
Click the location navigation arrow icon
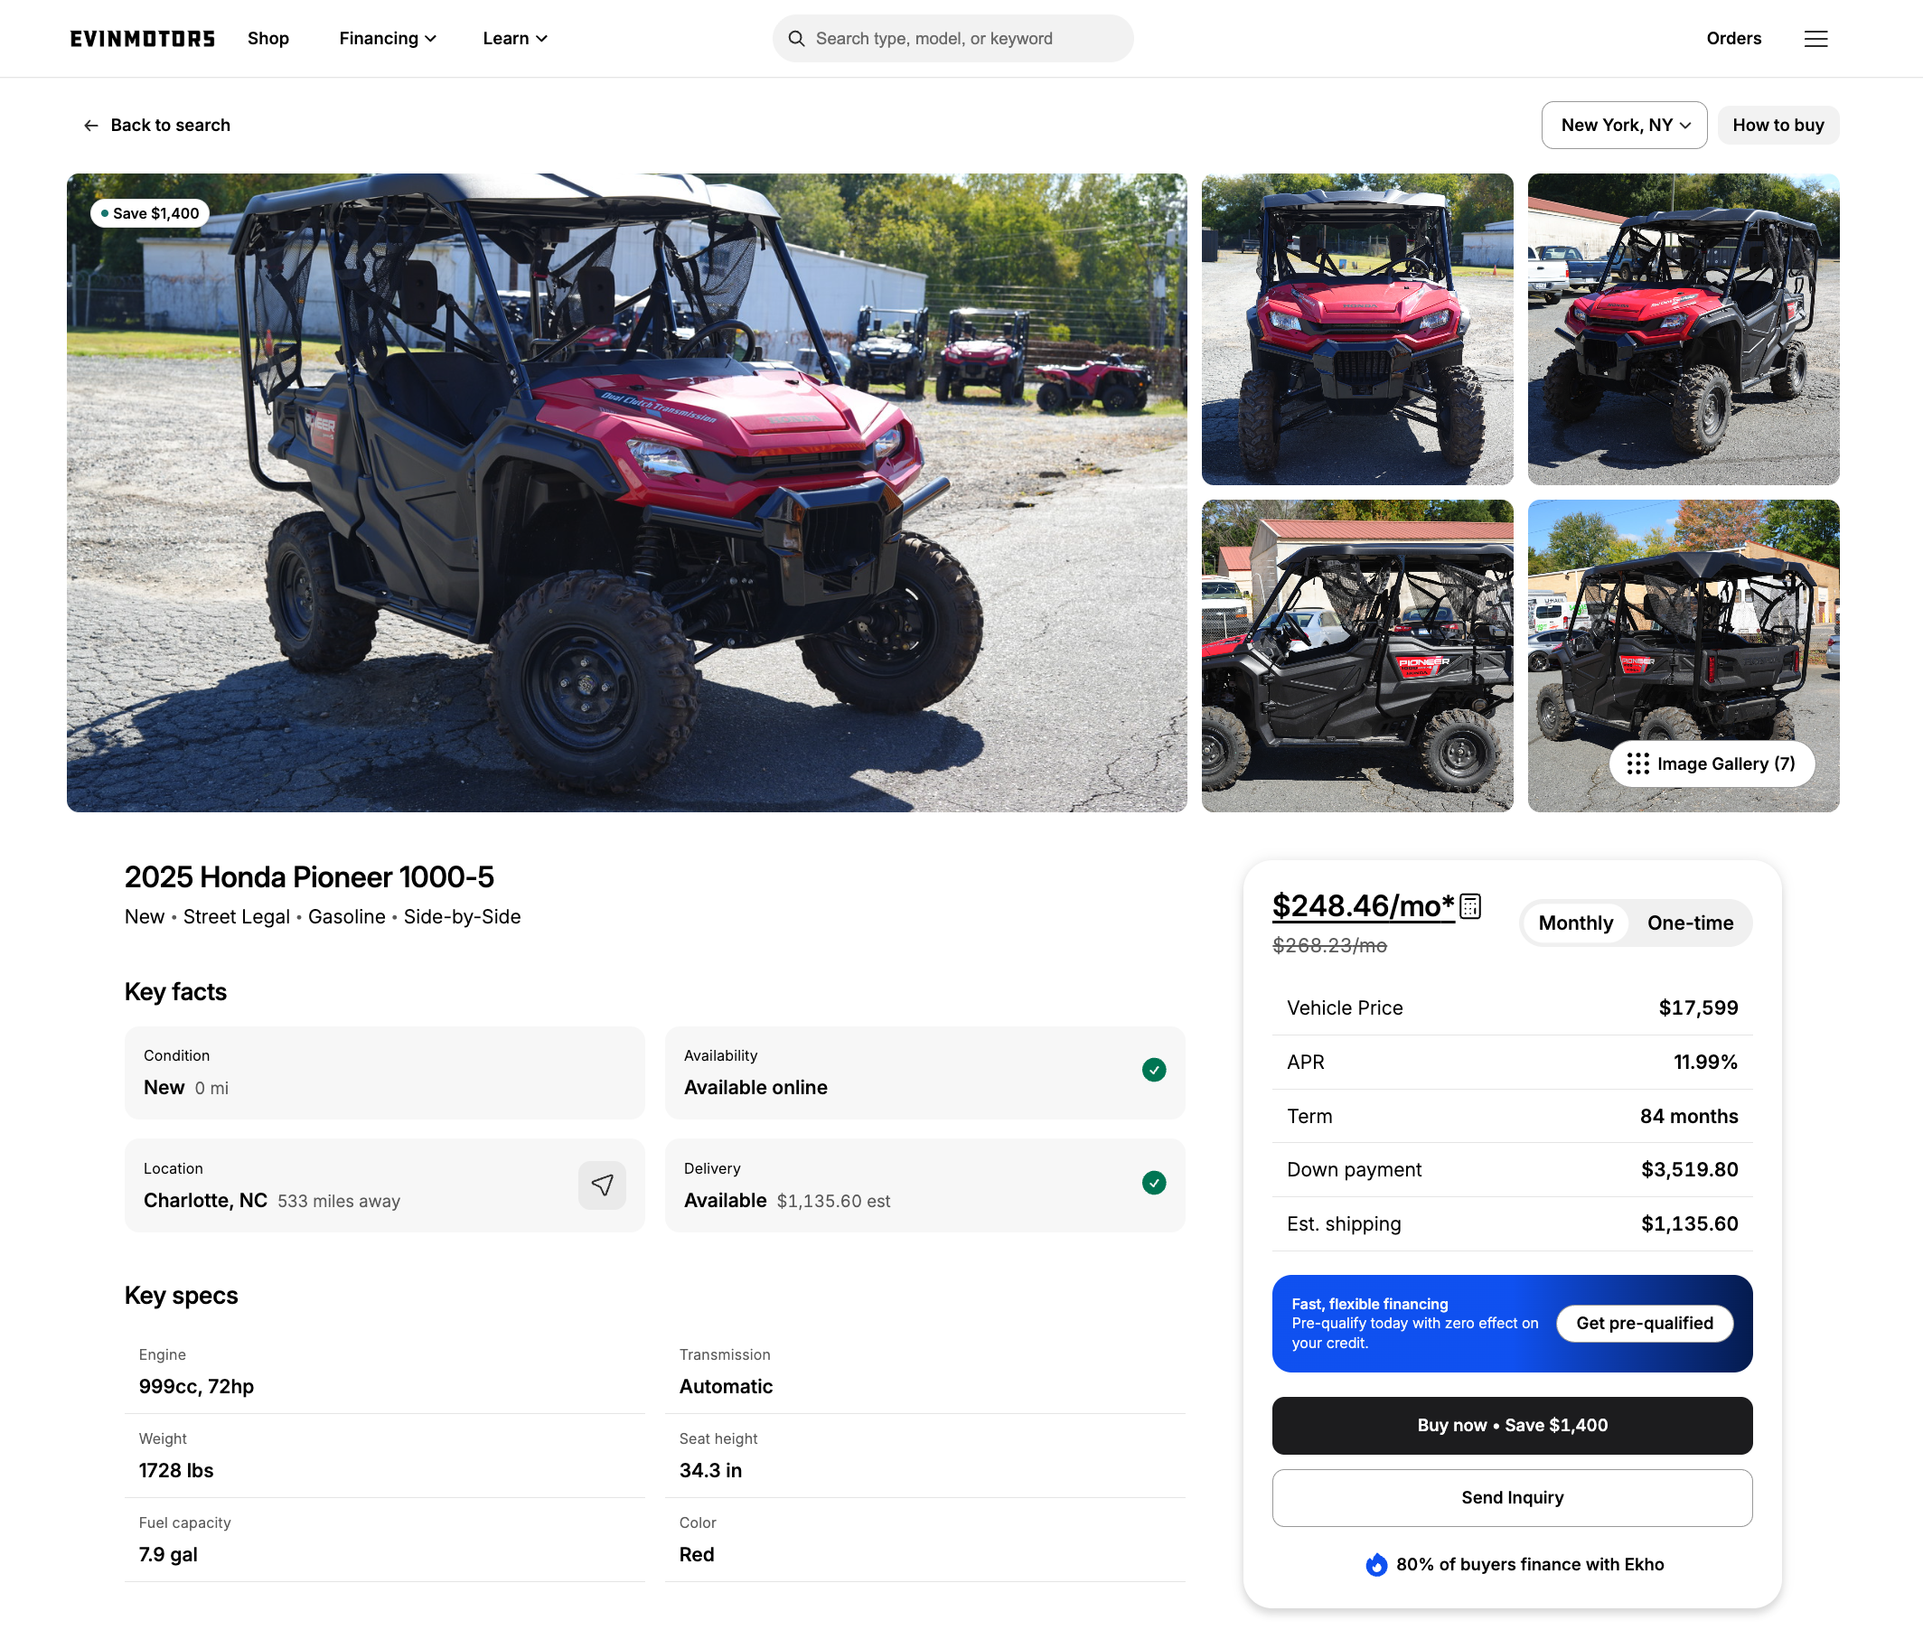(x=602, y=1185)
